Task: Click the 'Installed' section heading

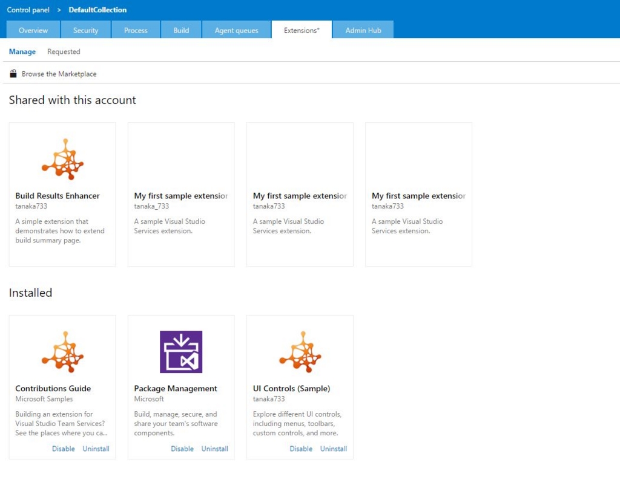Action: tap(30, 293)
